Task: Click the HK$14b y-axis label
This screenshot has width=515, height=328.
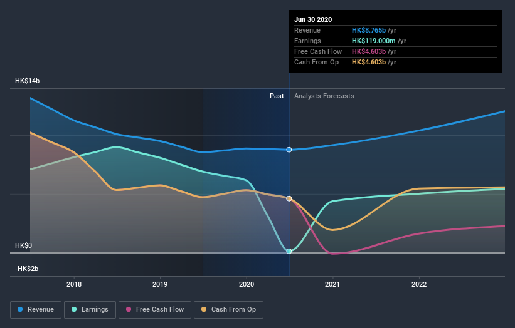Action: [27, 81]
